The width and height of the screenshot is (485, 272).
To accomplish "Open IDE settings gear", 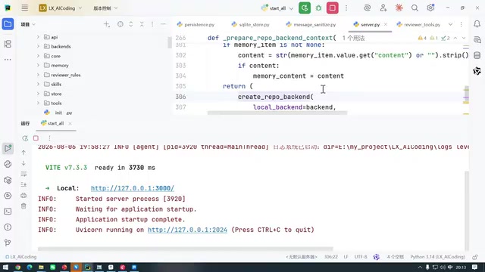I will point(430,8).
